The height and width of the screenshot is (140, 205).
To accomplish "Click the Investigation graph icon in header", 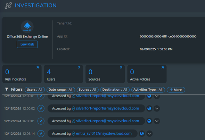I will 8,6.
